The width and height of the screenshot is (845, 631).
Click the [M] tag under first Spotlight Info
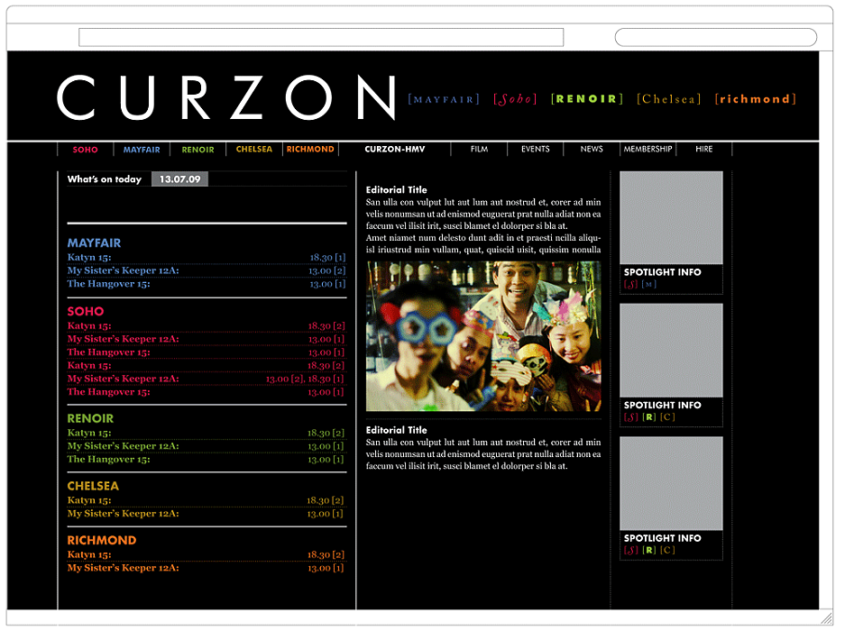648,285
